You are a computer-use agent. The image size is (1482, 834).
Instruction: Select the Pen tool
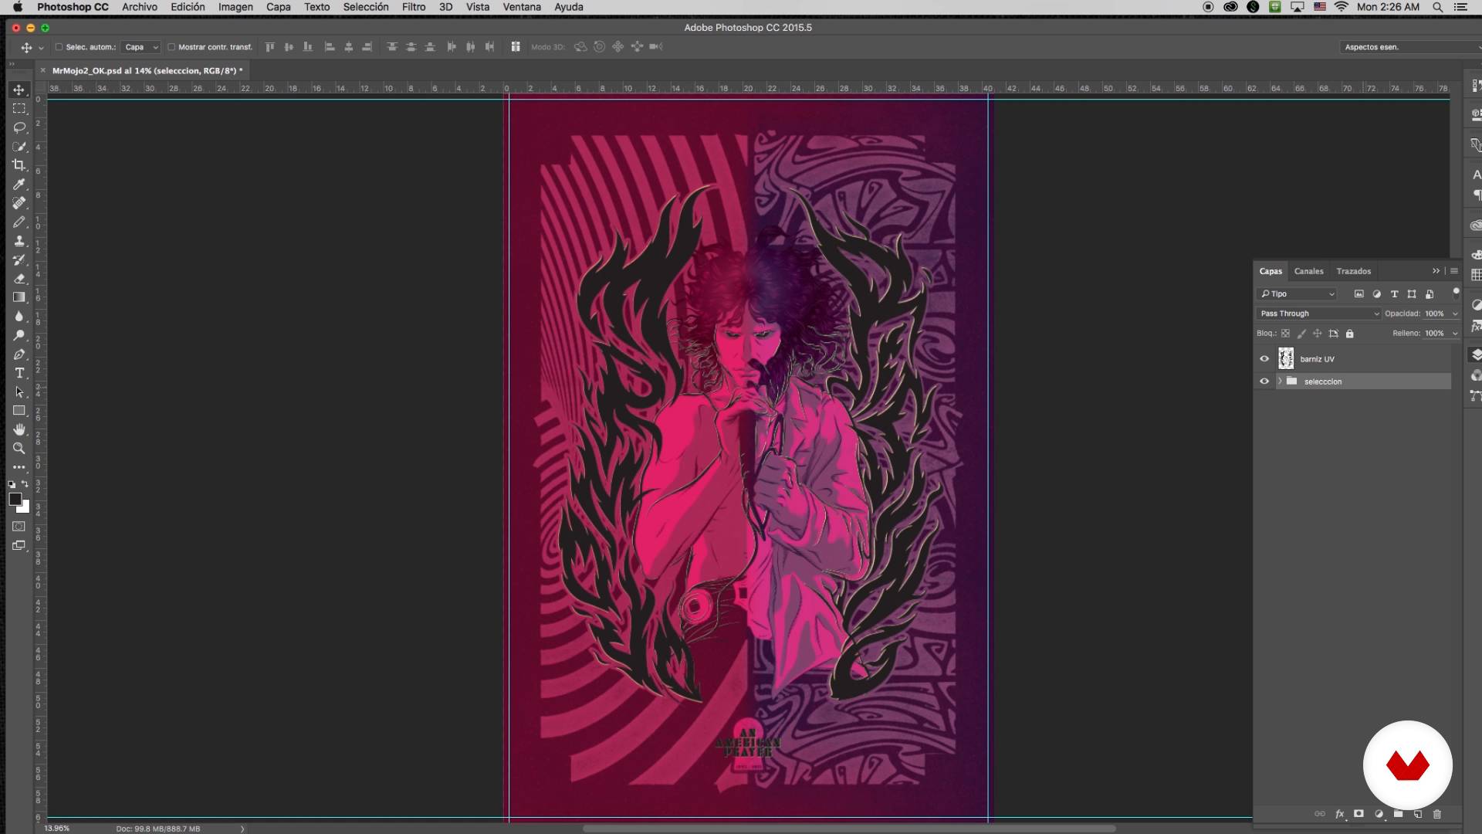point(19,354)
